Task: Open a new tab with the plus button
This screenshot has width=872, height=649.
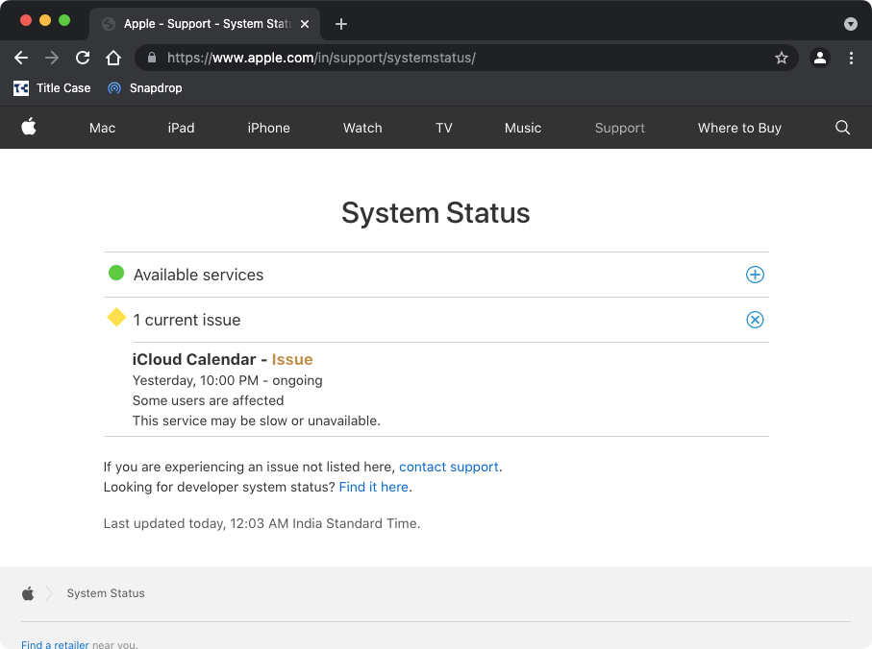Action: [x=341, y=24]
